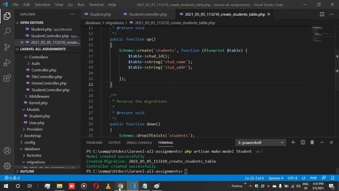
Task: Open Cortana search circle on taskbar
Action: pos(17,186)
